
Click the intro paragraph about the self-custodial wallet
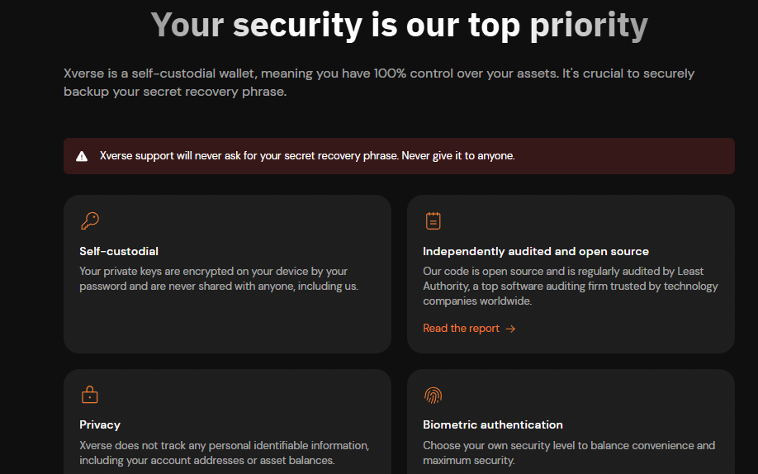point(378,83)
